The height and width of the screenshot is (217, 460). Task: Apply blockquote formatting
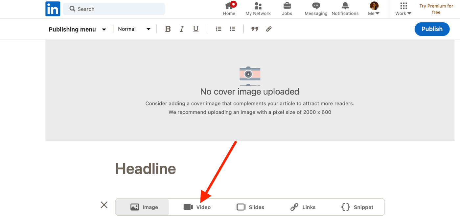[x=255, y=29]
